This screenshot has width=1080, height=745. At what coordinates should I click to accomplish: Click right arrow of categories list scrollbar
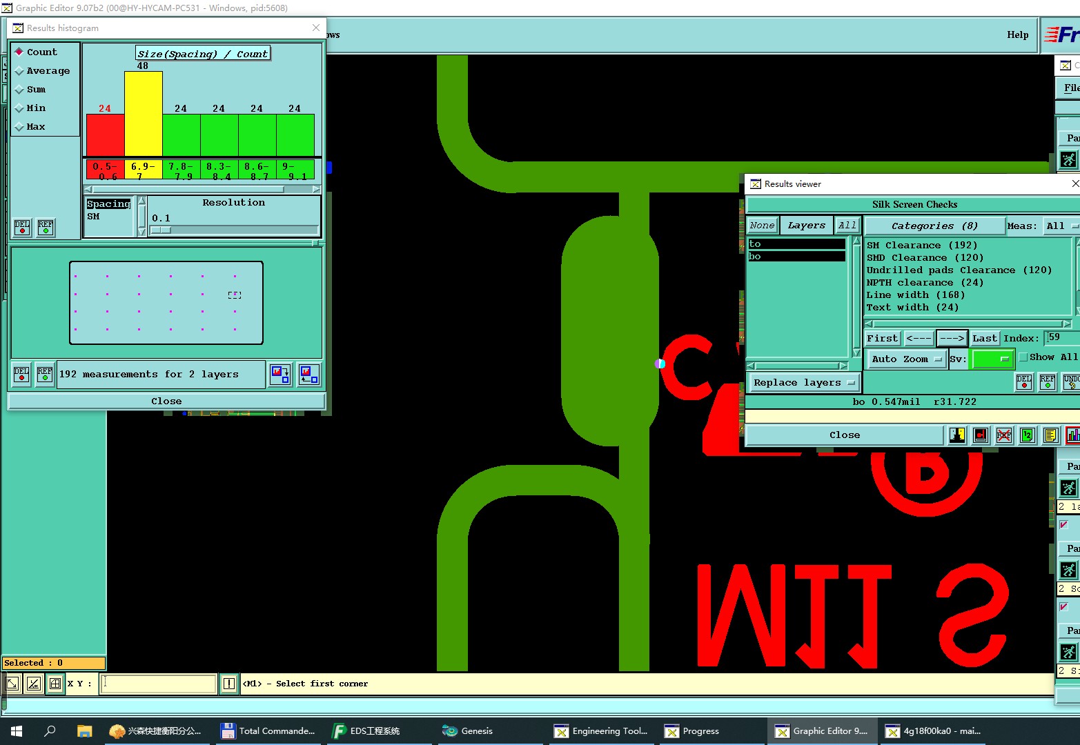[x=1067, y=324]
